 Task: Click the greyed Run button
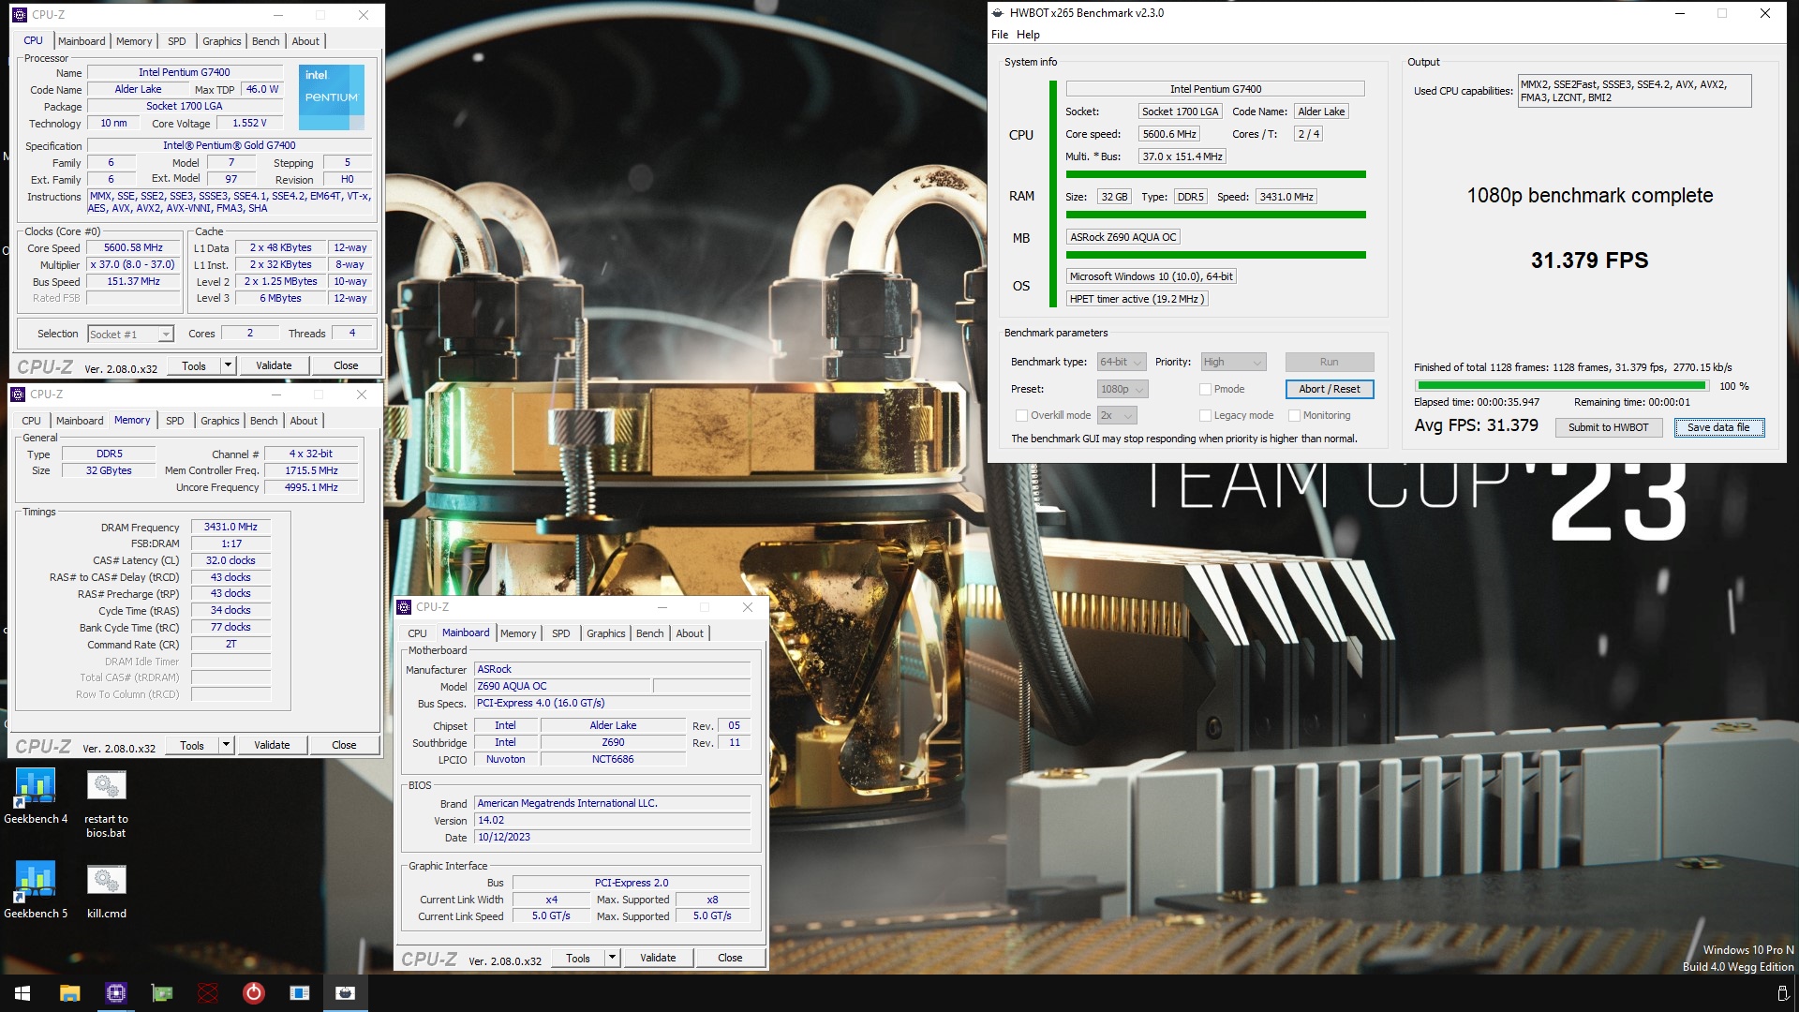[x=1329, y=362]
